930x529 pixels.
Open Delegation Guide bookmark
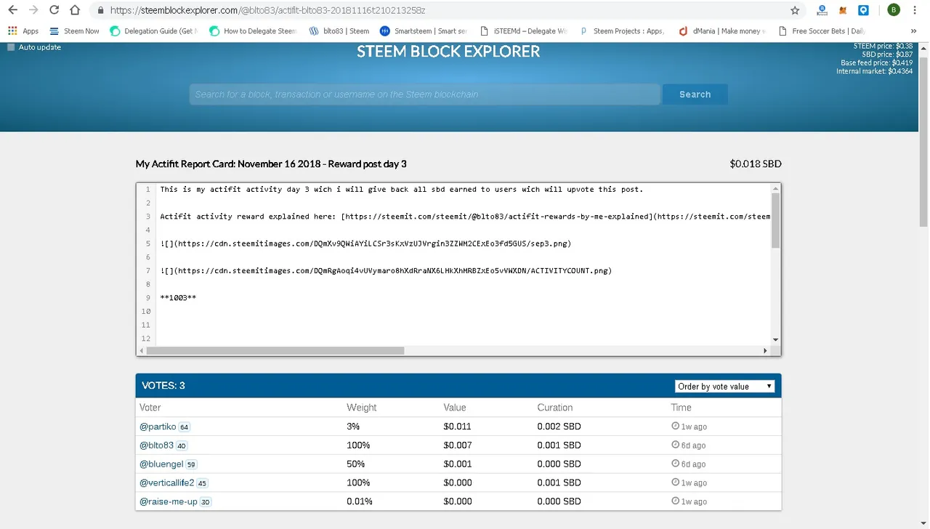coord(153,31)
